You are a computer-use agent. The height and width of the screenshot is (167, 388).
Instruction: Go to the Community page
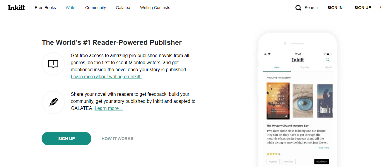click(x=95, y=8)
